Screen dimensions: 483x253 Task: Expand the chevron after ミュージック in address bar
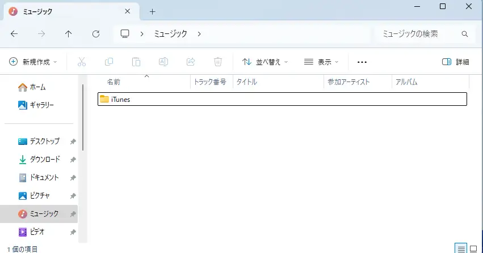199,34
